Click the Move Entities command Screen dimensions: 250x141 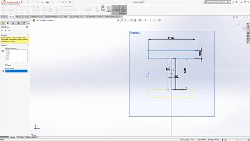click(67, 13)
